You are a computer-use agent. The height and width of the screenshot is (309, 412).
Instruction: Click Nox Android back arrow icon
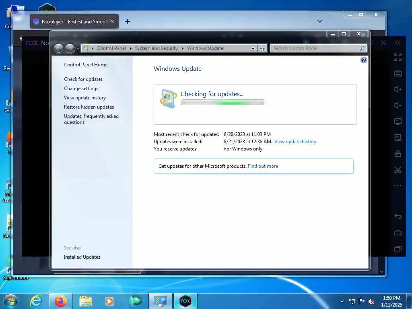click(x=398, y=216)
